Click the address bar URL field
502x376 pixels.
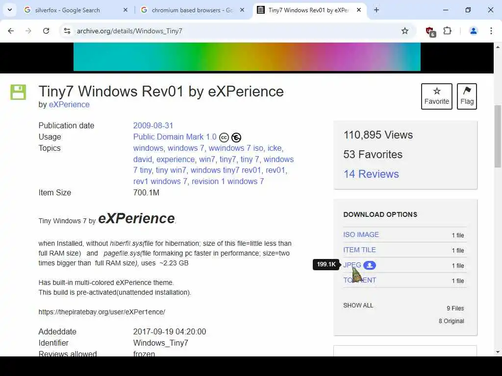pos(237,31)
